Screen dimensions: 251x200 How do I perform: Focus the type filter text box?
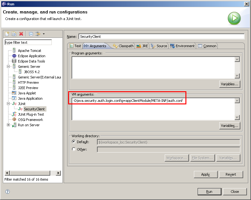point(28,42)
